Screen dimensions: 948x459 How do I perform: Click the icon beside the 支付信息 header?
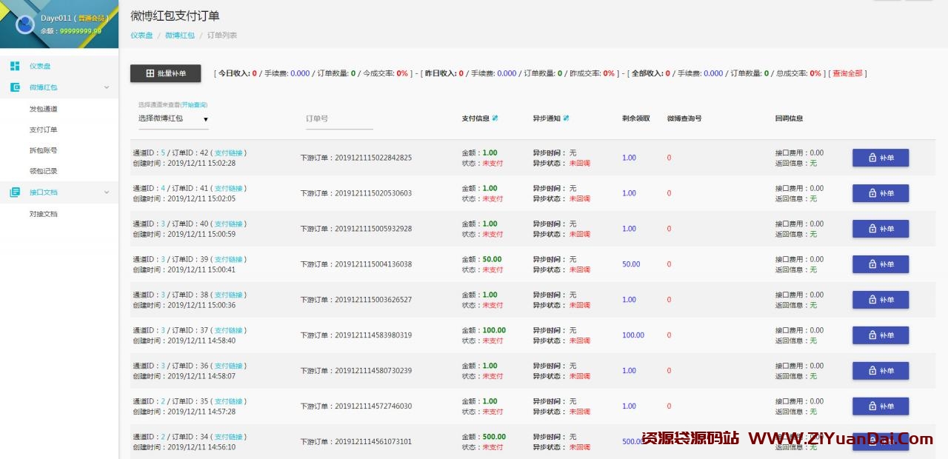click(x=495, y=118)
